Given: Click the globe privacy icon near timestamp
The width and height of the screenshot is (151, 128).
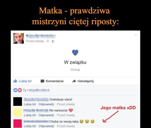Looking at the screenshot, I should pyautogui.click(x=53, y=41).
